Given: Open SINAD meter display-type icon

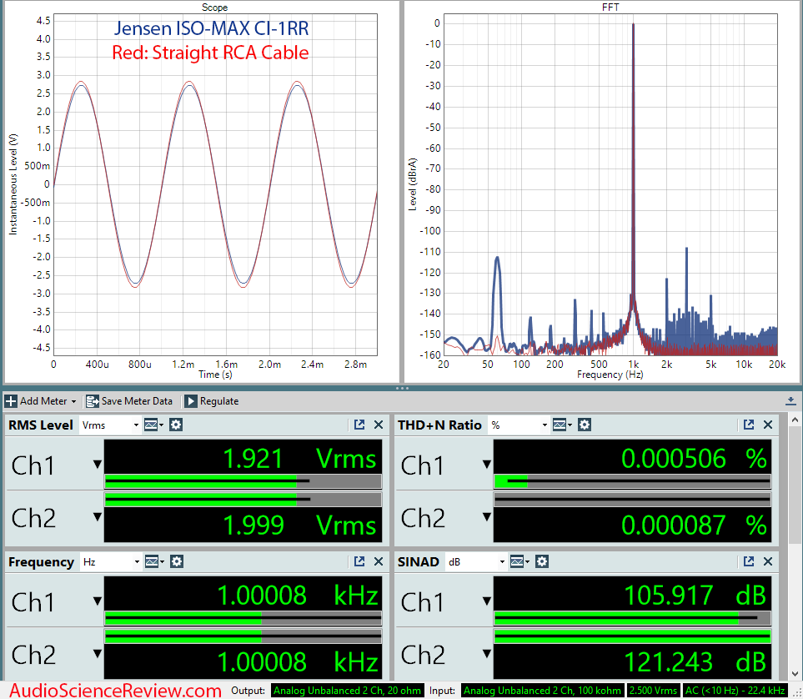Looking at the screenshot, I should tap(519, 562).
